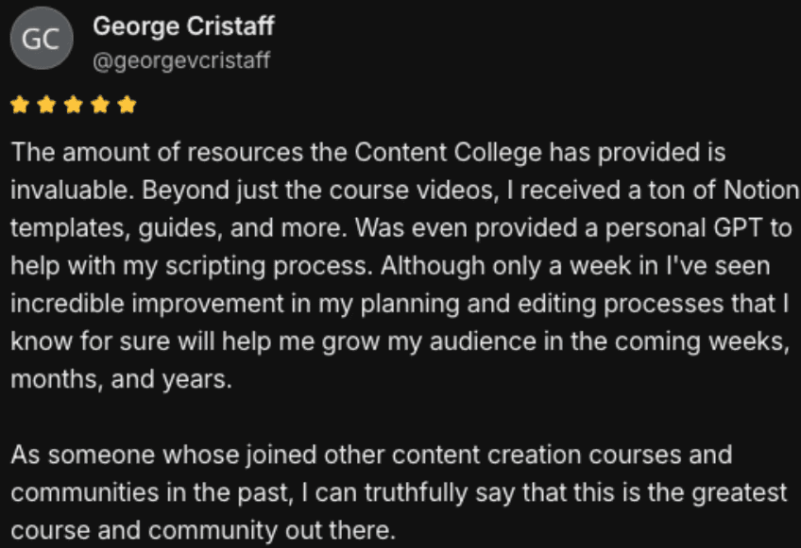The width and height of the screenshot is (801, 548).
Task: Click the words "greatest" near review end
Action: click(x=740, y=493)
